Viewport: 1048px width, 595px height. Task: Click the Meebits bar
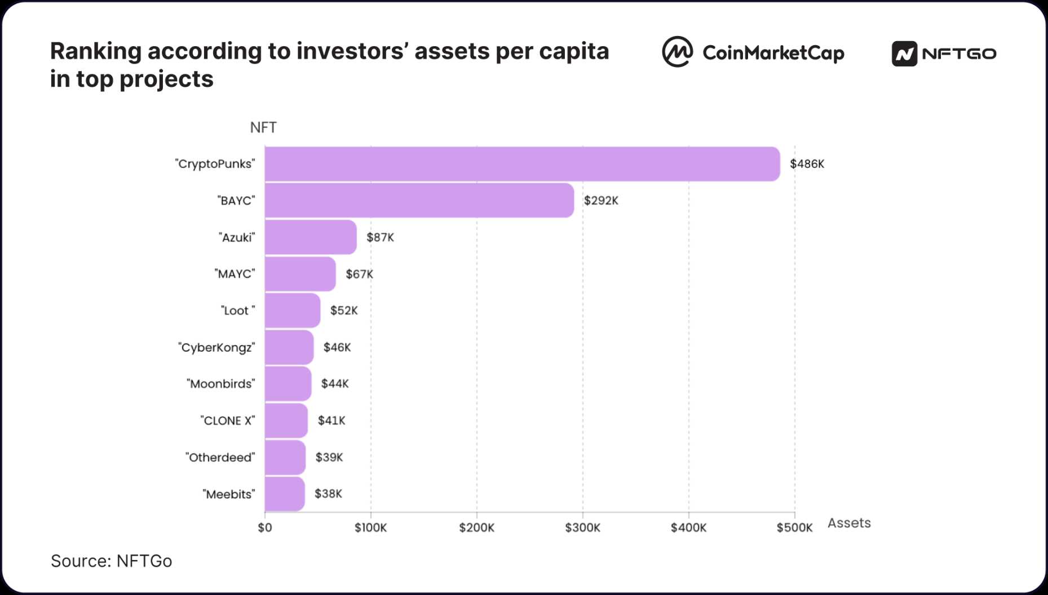284,494
